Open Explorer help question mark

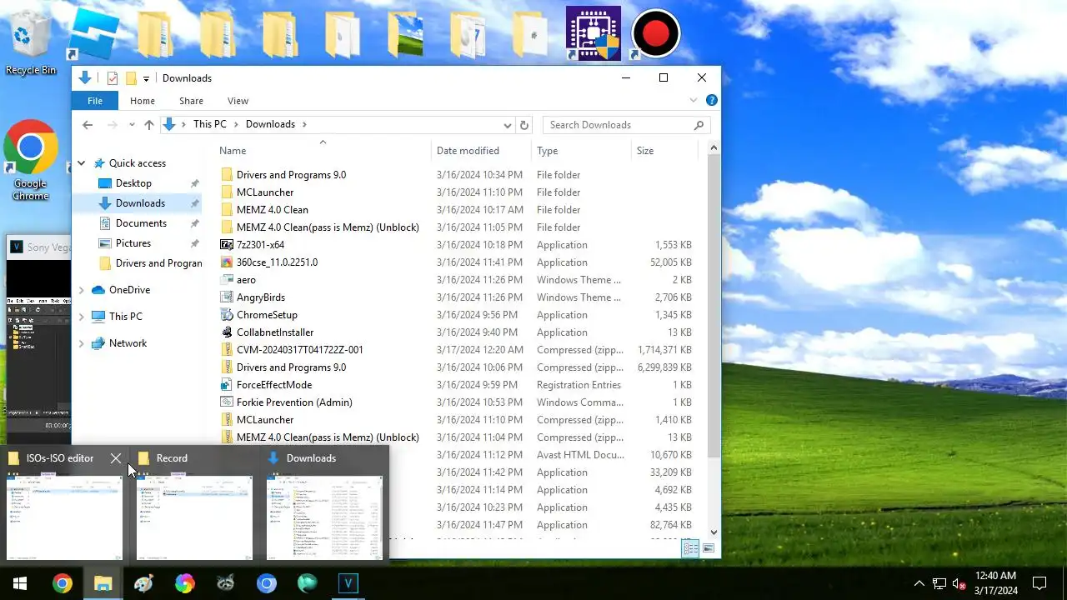point(712,100)
